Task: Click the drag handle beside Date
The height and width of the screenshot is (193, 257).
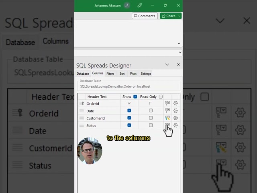Action: pos(82,111)
